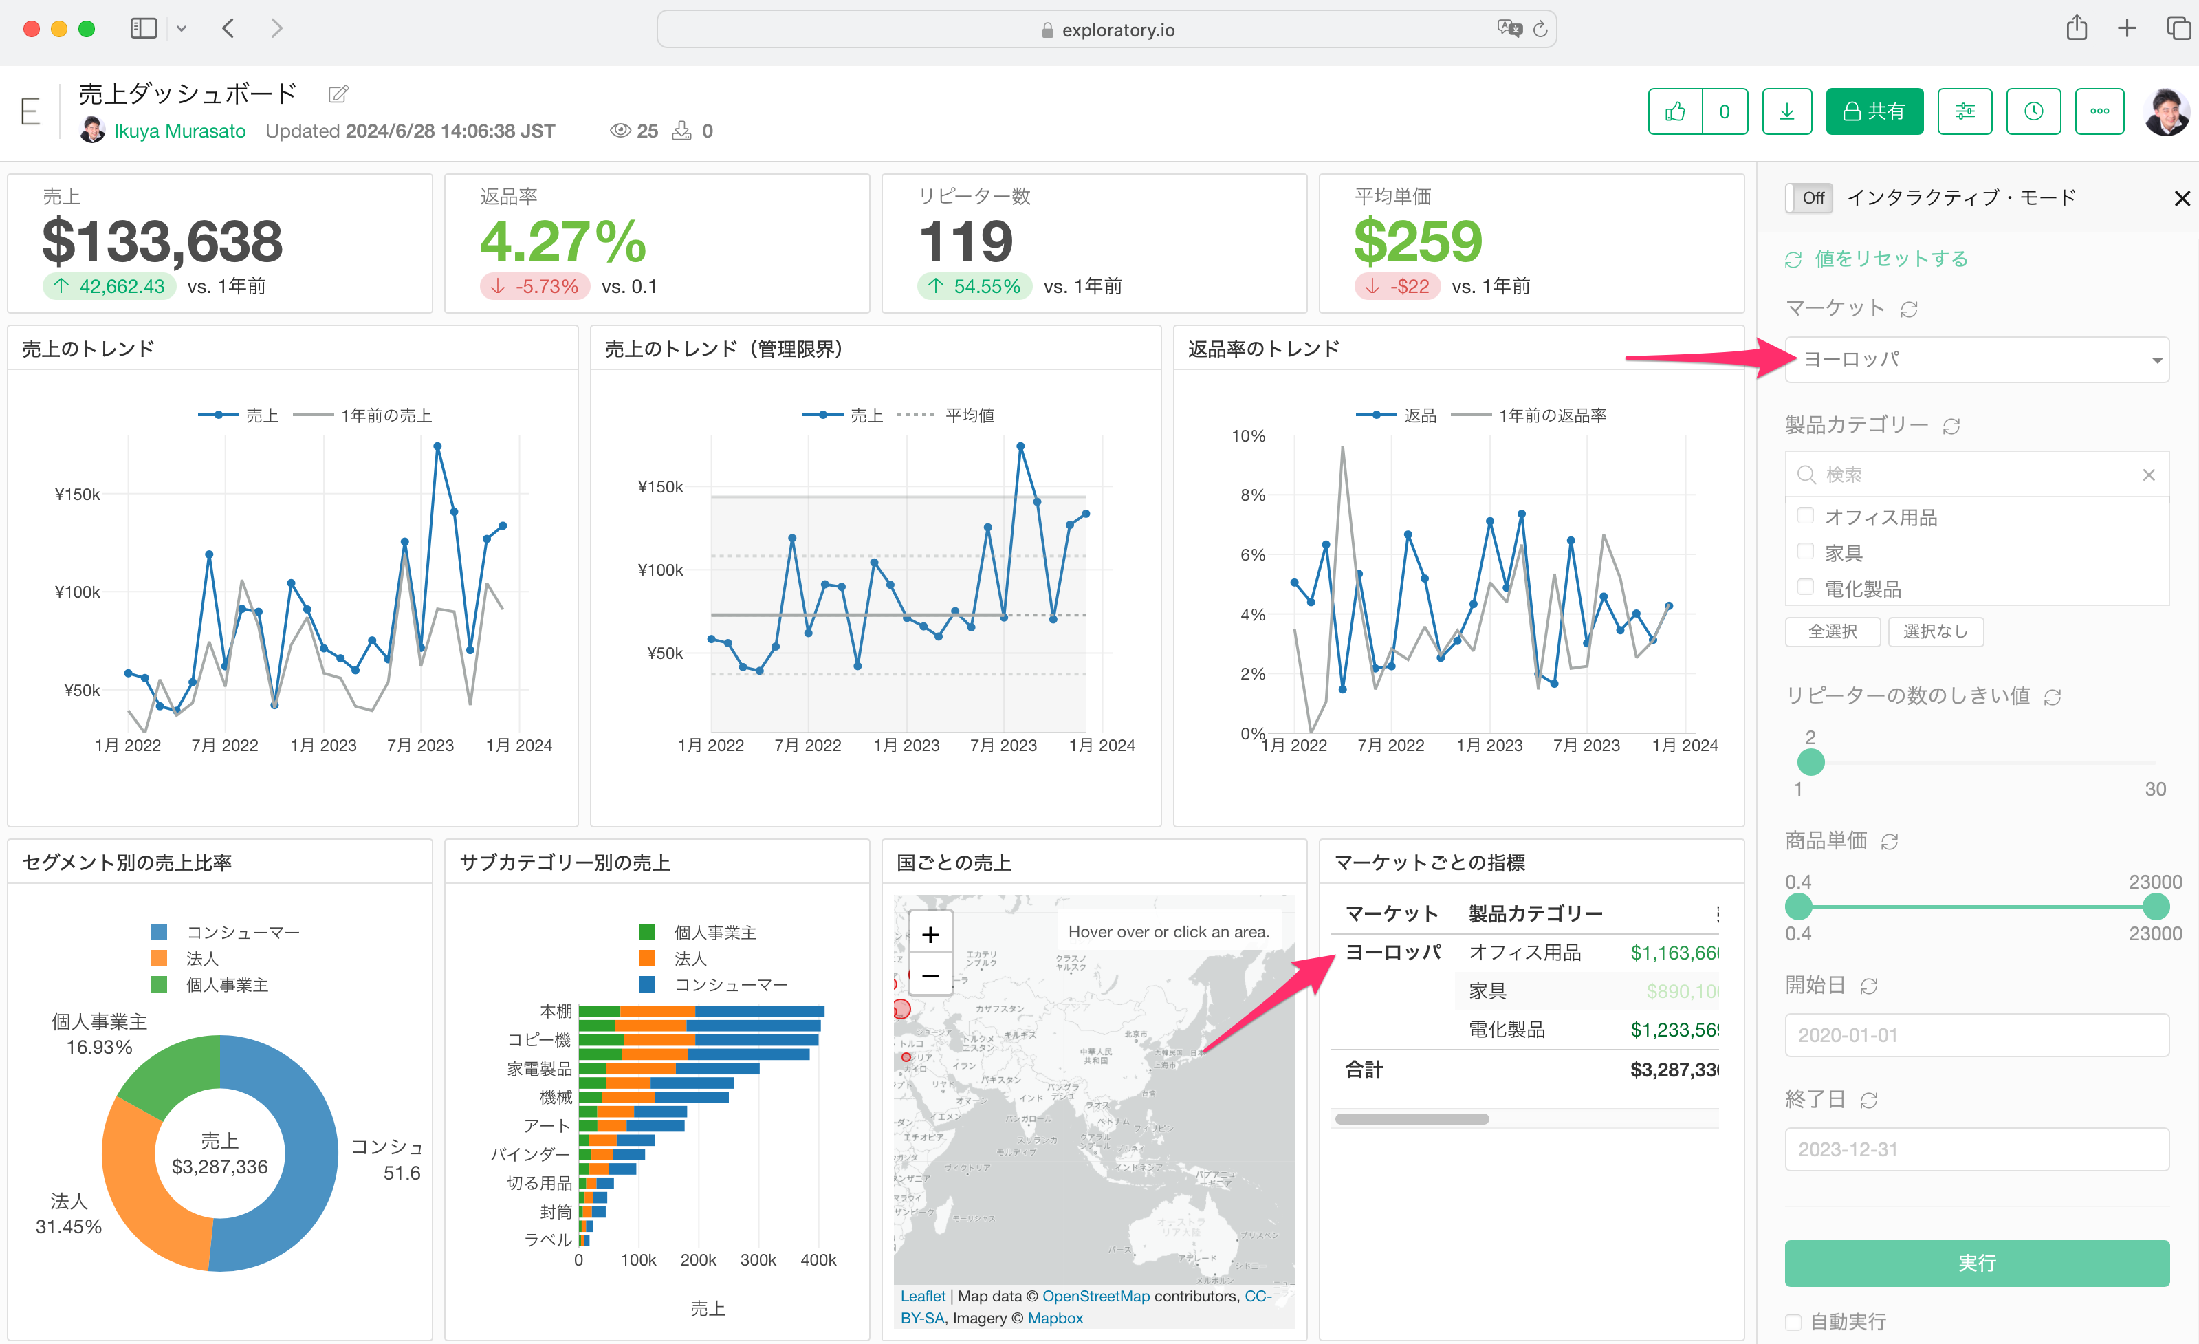Image resolution: width=2199 pixels, height=1344 pixels.
Task: Click the 実行 run button
Action: (x=1977, y=1263)
